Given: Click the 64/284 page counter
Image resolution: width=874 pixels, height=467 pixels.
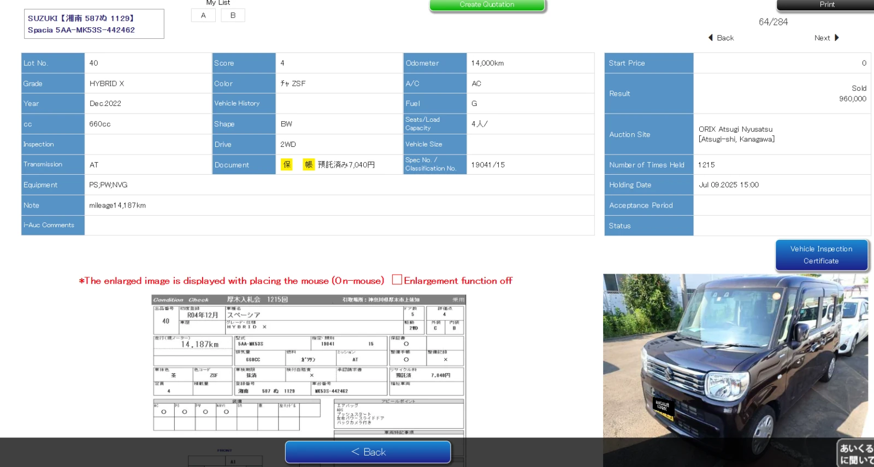Looking at the screenshot, I should 773,22.
